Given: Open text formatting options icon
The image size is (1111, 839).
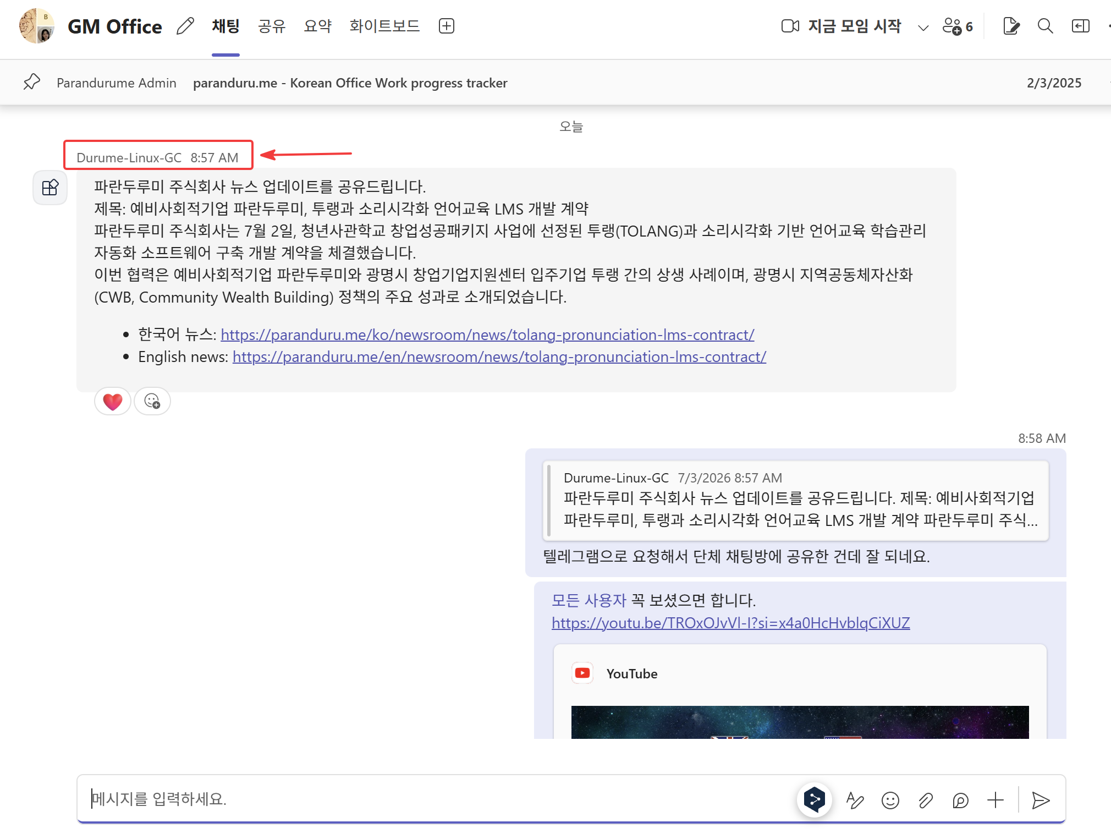Looking at the screenshot, I should (855, 800).
